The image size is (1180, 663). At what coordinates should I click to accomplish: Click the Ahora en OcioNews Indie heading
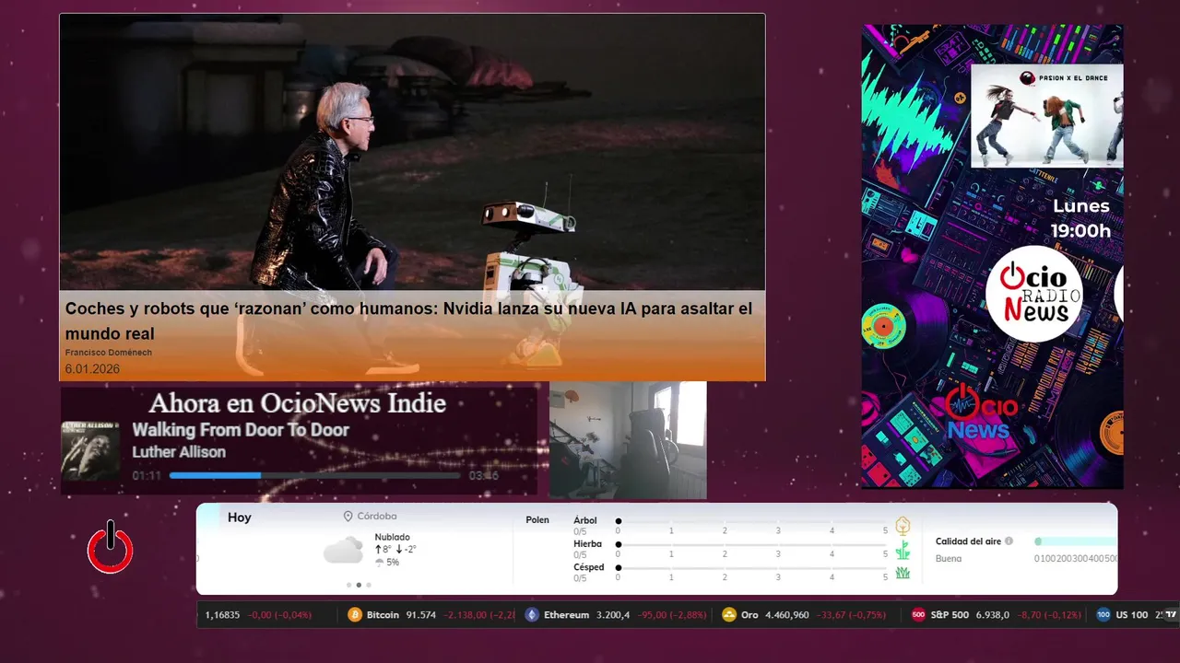[297, 403]
